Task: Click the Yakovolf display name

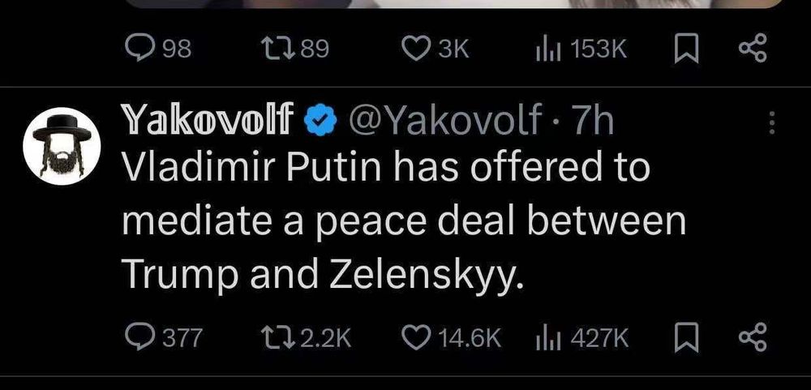Action: click(207, 122)
